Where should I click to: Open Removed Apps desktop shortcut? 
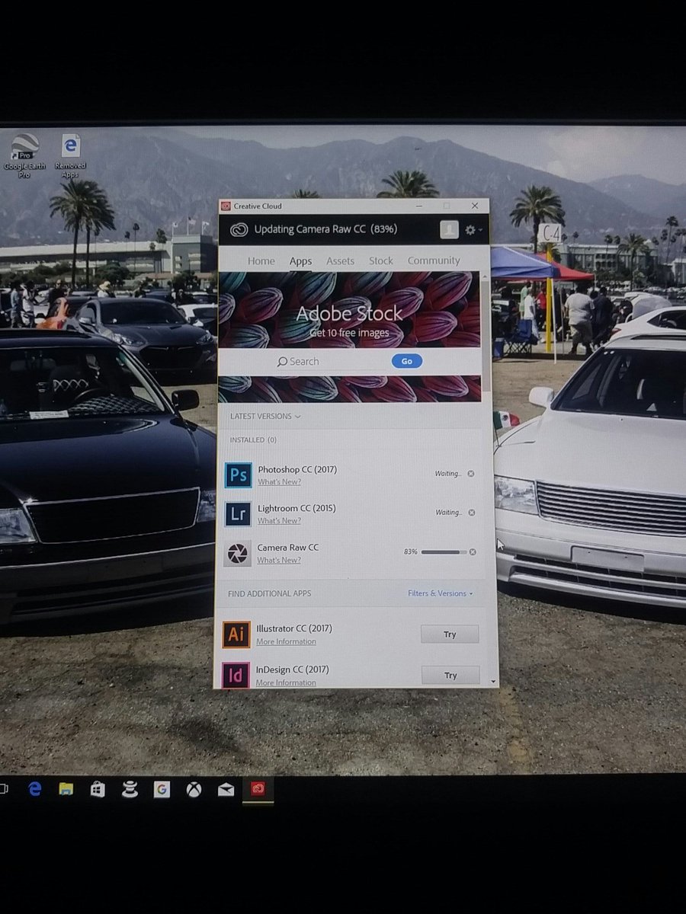(70, 155)
